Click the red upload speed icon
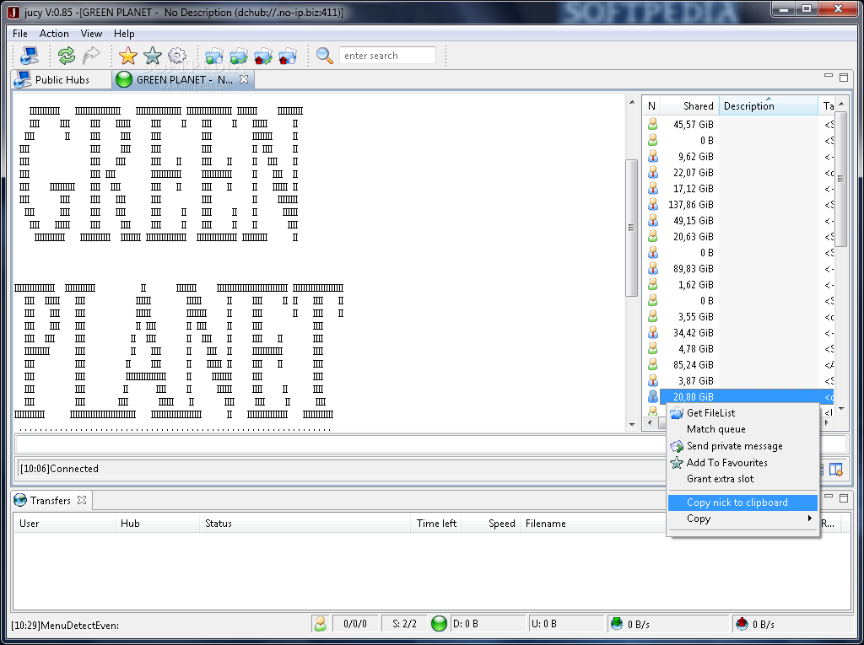This screenshot has width=864, height=645. click(742, 624)
